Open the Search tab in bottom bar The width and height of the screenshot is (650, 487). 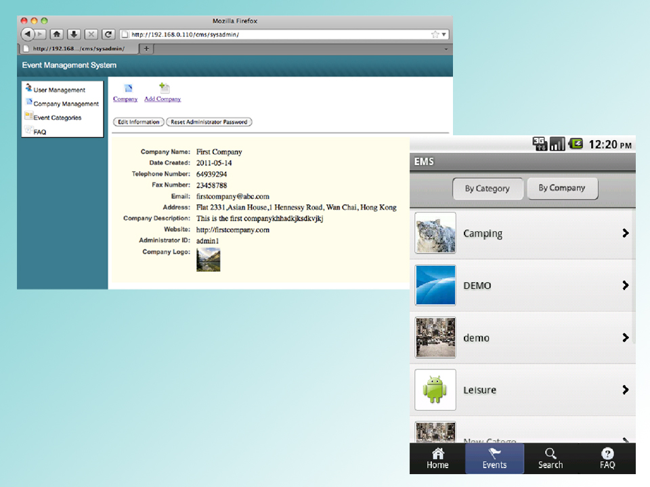550,458
